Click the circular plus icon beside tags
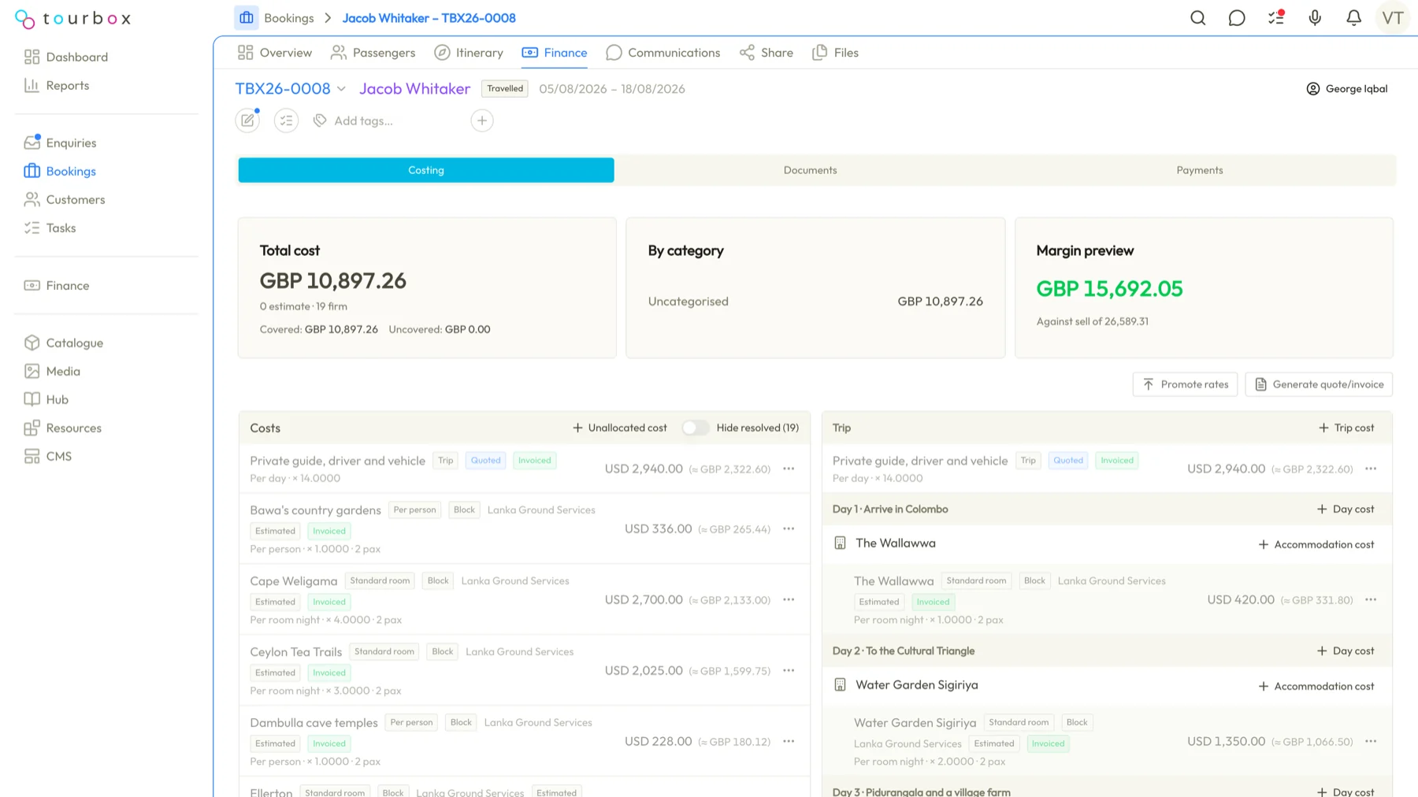Image resolution: width=1418 pixels, height=797 pixels. (482, 120)
